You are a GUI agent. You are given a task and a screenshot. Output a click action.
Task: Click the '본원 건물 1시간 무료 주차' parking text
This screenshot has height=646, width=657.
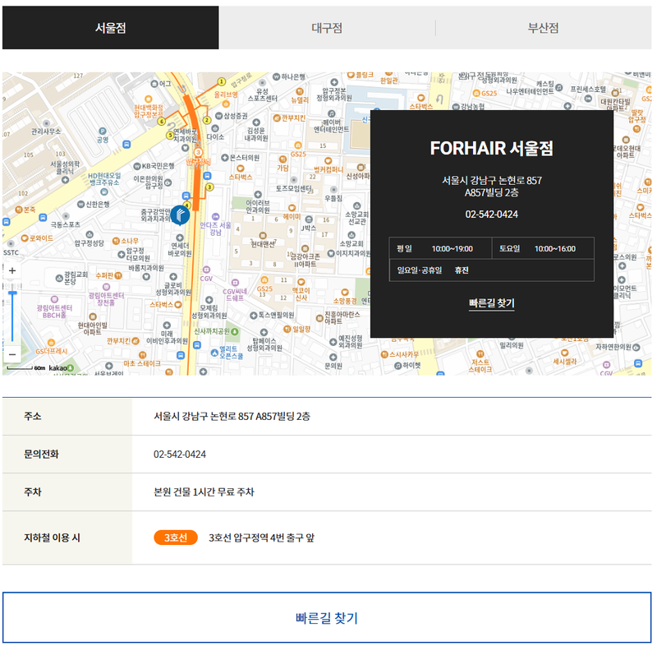[204, 491]
